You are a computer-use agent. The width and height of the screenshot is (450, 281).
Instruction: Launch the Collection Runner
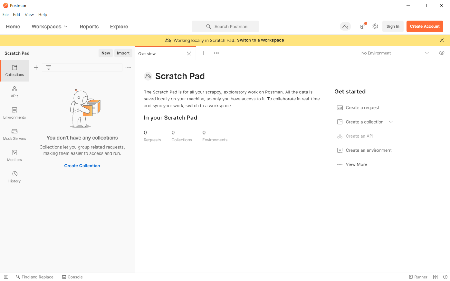pyautogui.click(x=418, y=277)
